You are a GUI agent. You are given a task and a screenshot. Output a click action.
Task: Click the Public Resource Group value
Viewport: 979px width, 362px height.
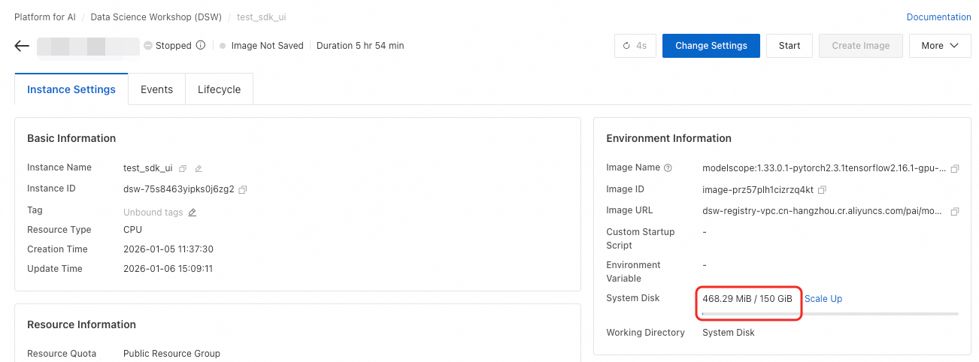point(172,354)
